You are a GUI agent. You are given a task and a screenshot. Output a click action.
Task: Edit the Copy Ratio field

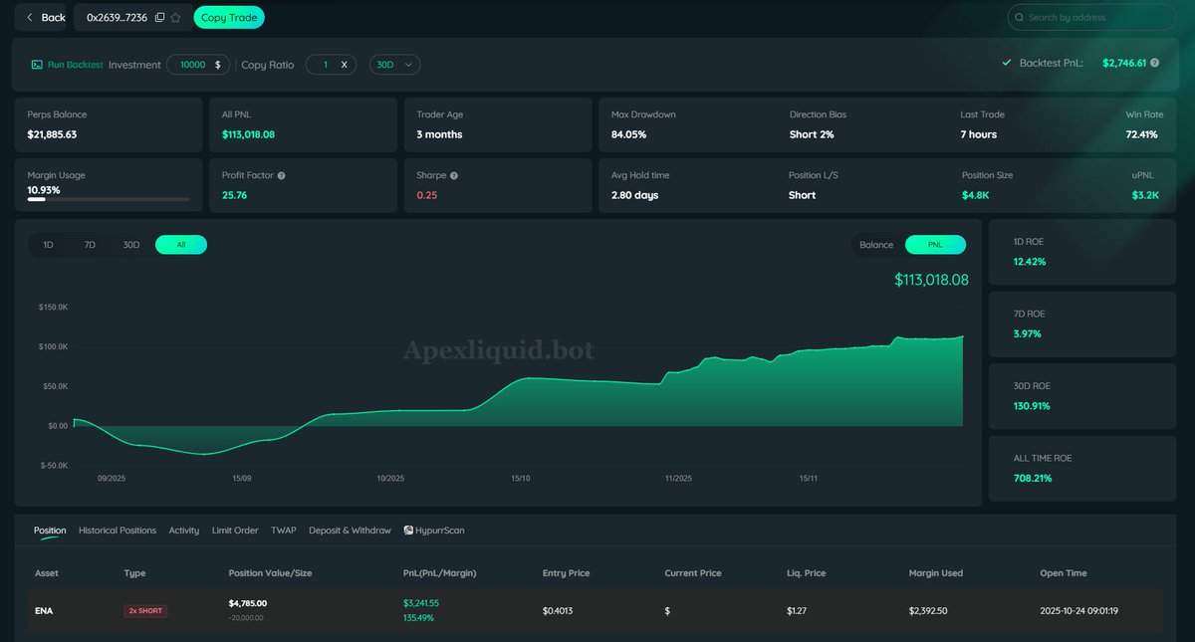click(x=331, y=64)
